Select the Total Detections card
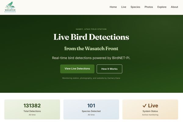Screen dimensions: 183x122 click(32, 109)
